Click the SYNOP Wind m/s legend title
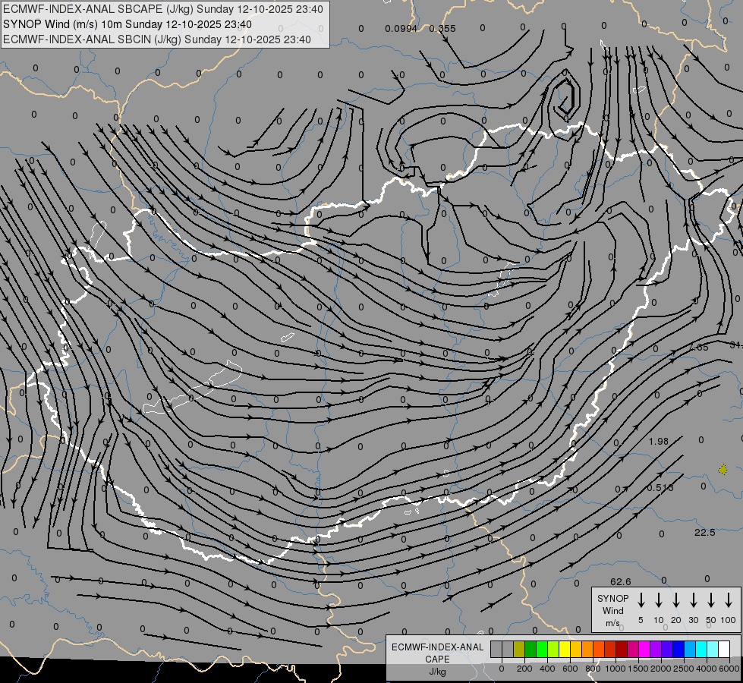 click(612, 610)
